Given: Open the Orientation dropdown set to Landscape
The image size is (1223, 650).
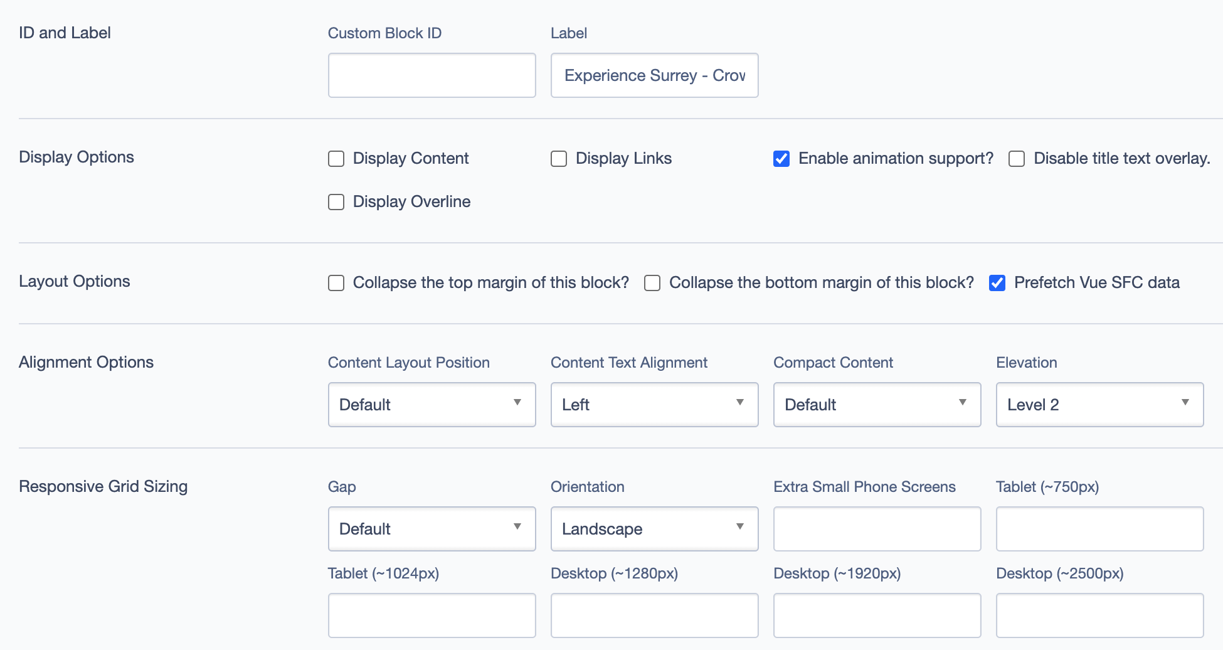Looking at the screenshot, I should 654,529.
